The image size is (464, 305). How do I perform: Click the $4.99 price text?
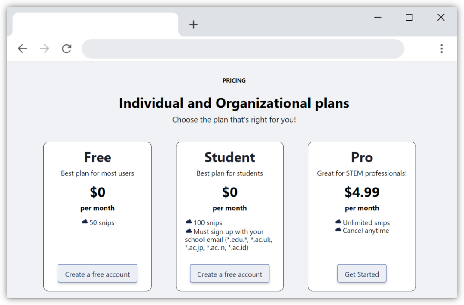tap(362, 192)
